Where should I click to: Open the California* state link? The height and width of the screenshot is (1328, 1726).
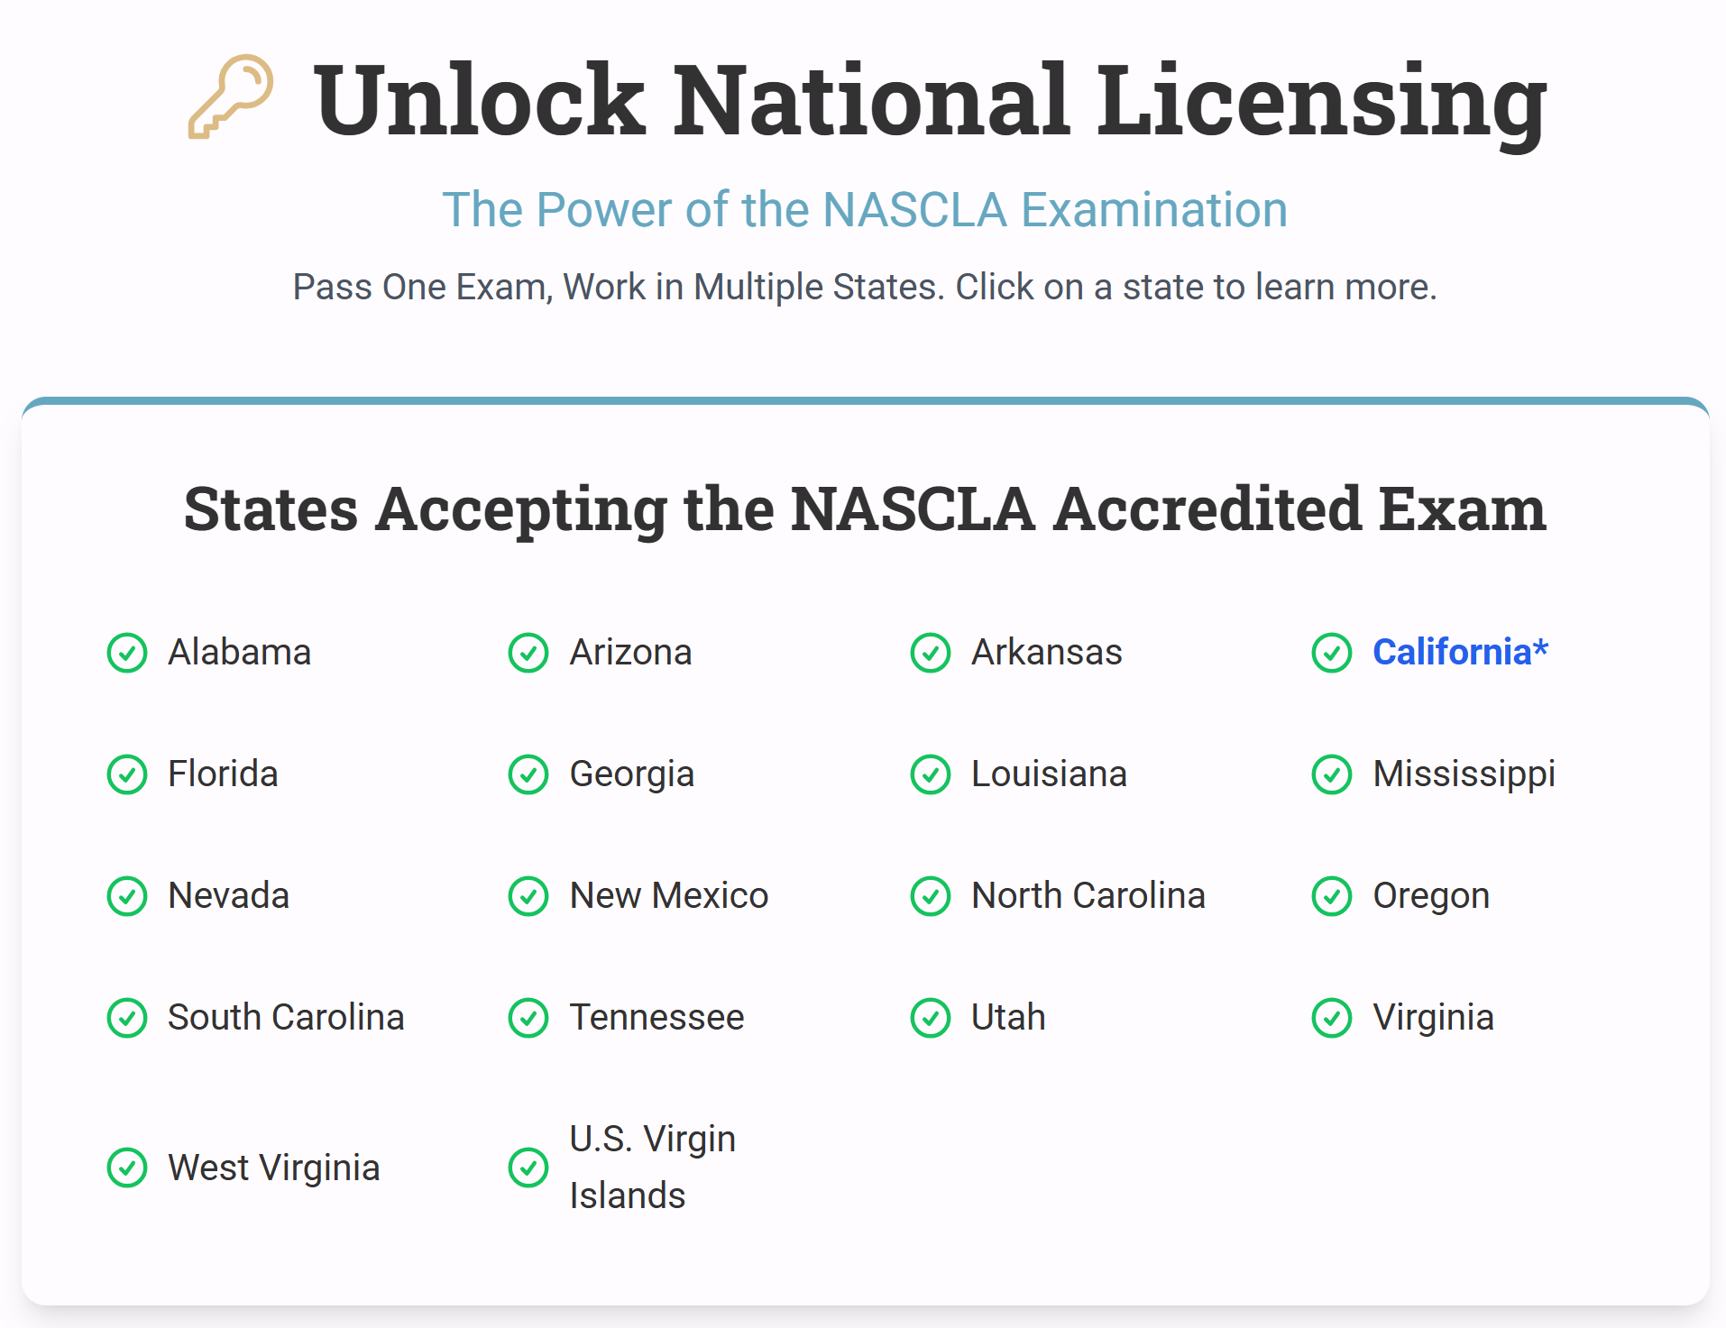[1460, 652]
